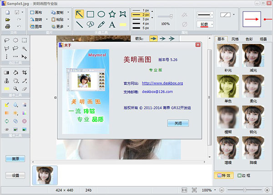
Task: Switch to the 风格 style tab
Action: 234,39
